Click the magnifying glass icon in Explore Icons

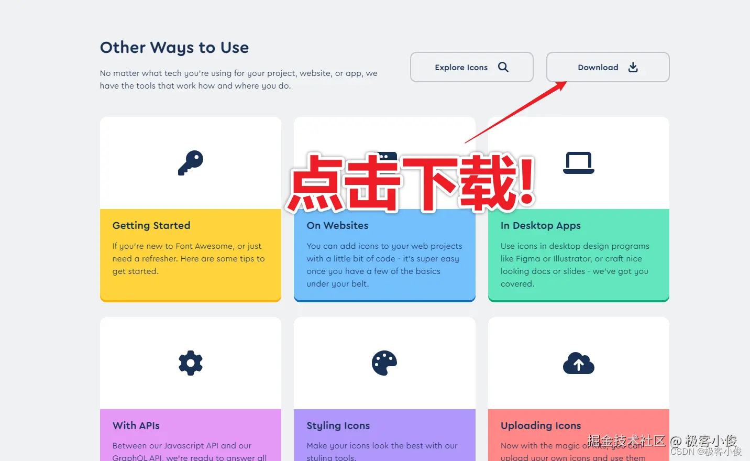pos(503,67)
